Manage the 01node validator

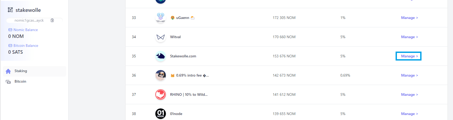(x=409, y=114)
